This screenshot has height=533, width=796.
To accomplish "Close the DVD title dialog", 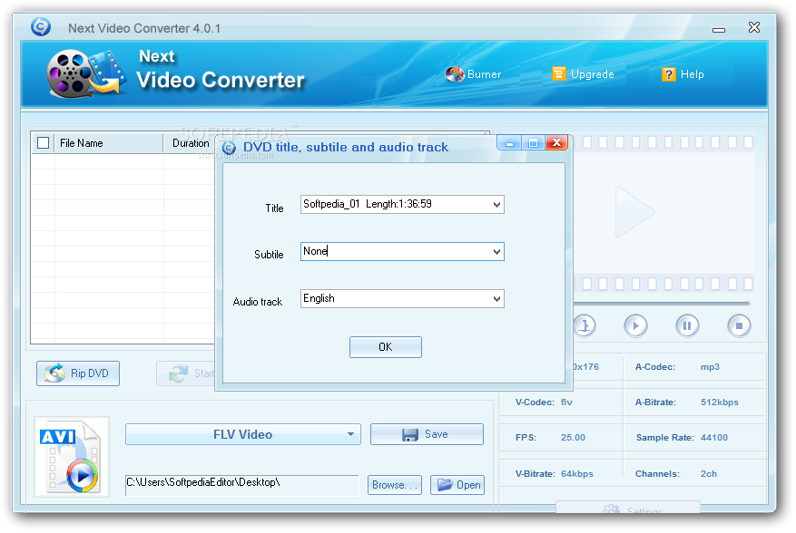I will 556,143.
